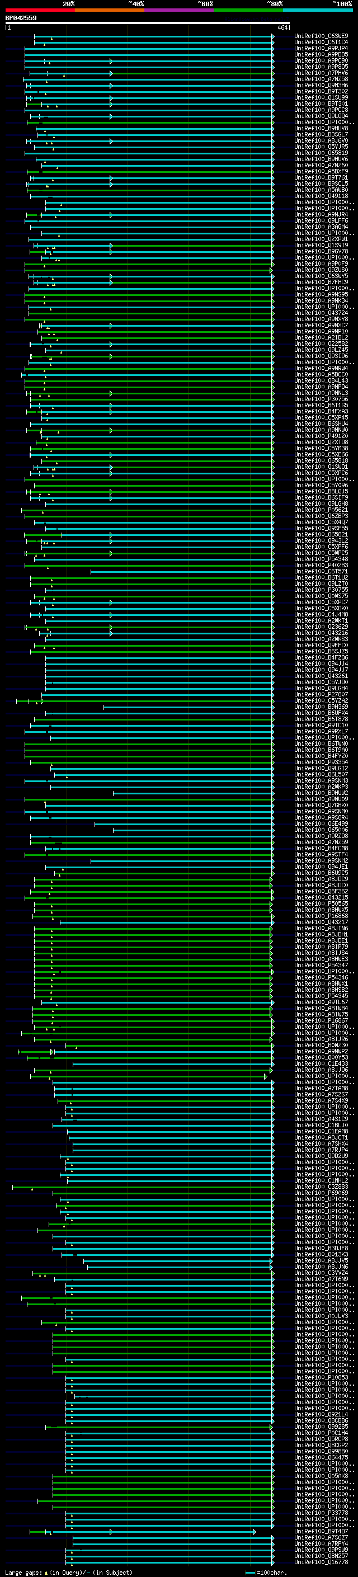The height and width of the screenshot is (1577, 358).
Task: Click hit label UniRef100_B9SCL5
Action: (321, 183)
